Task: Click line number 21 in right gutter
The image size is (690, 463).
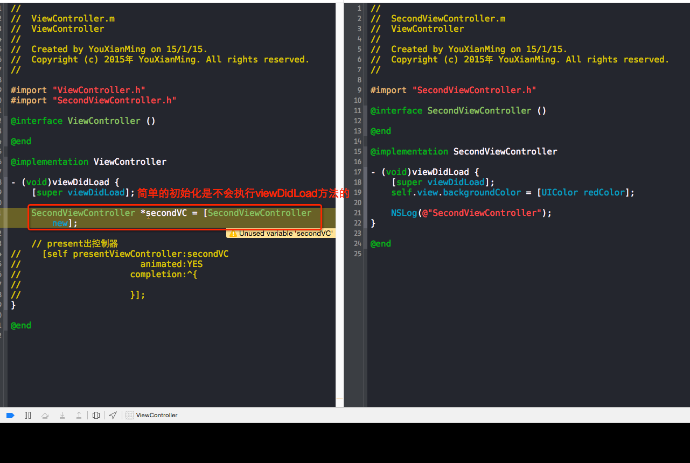Action: pos(358,213)
